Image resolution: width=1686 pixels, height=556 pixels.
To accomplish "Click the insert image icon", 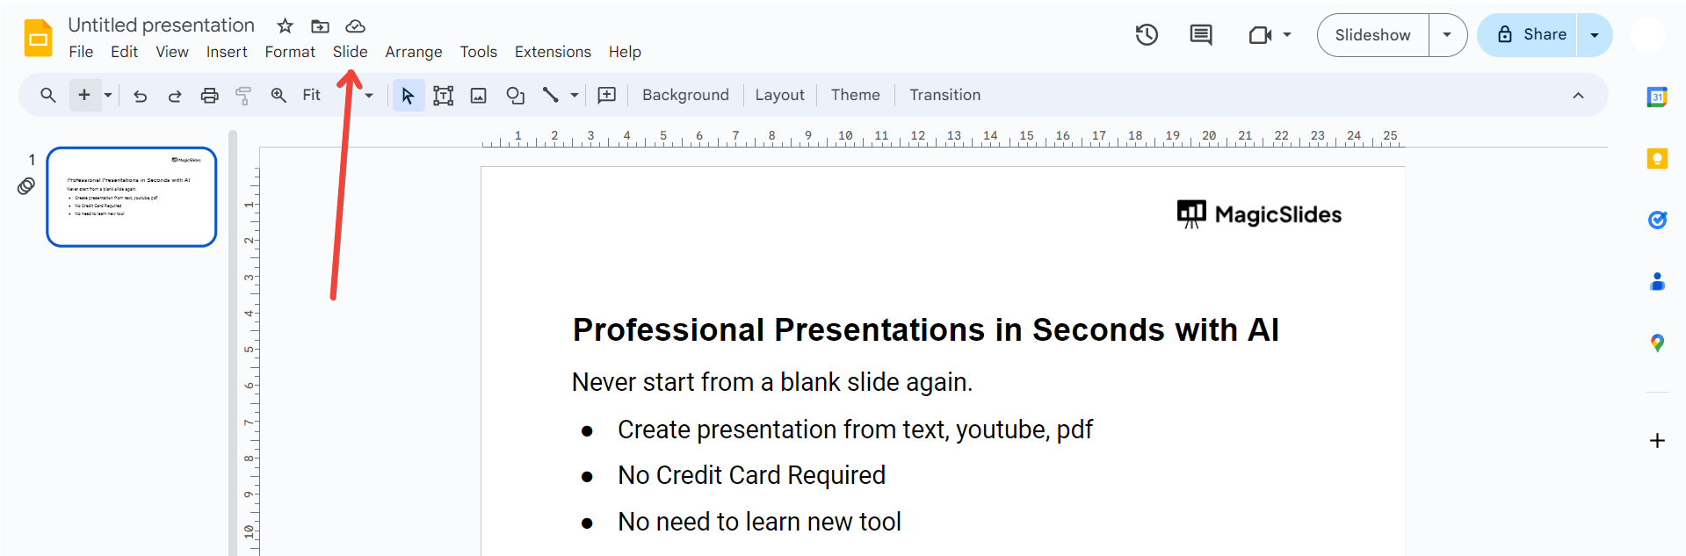I will [479, 96].
